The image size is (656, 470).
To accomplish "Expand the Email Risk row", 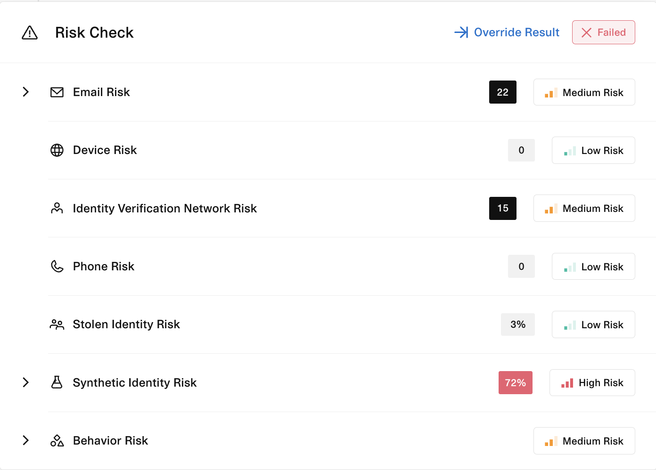I will click(x=26, y=92).
